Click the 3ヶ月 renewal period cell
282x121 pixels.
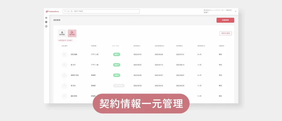(199, 54)
